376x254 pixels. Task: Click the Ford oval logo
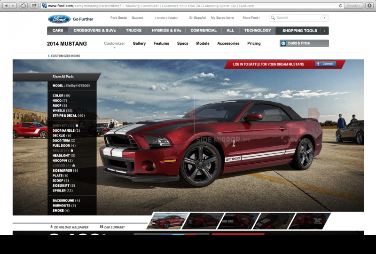pos(59,19)
